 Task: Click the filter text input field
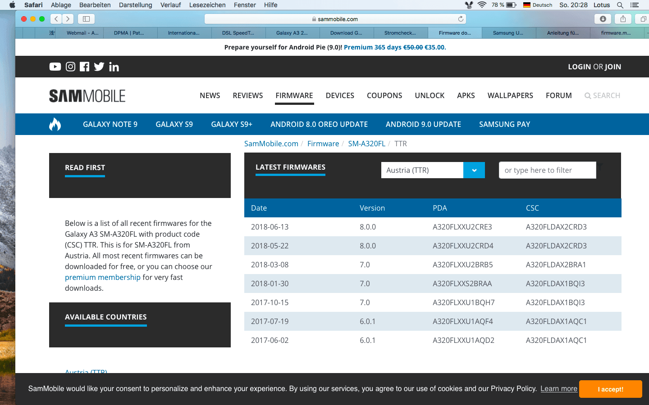[548, 170]
